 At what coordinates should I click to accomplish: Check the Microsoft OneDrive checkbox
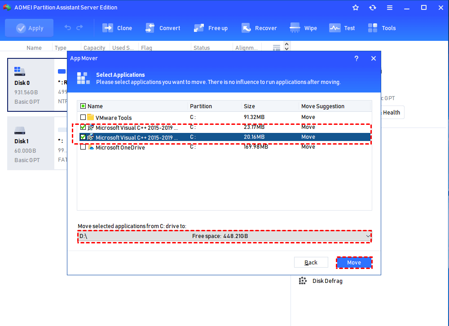click(83, 147)
